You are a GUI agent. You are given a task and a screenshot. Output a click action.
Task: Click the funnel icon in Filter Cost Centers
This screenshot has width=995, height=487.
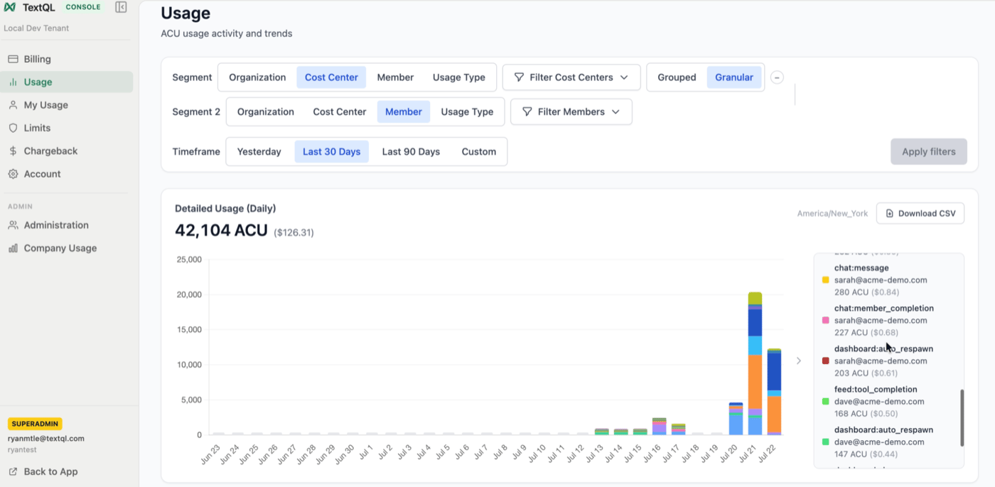[x=520, y=77]
